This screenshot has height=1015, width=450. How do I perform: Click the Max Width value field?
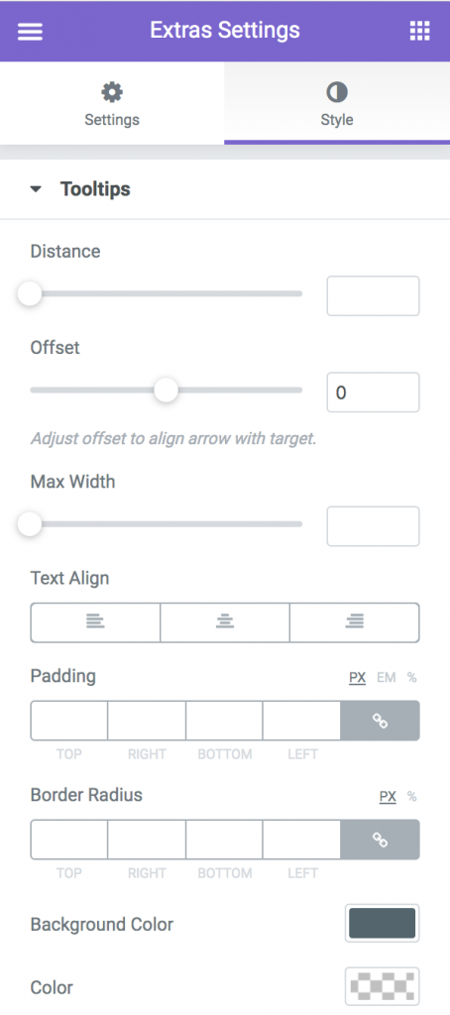(x=373, y=526)
